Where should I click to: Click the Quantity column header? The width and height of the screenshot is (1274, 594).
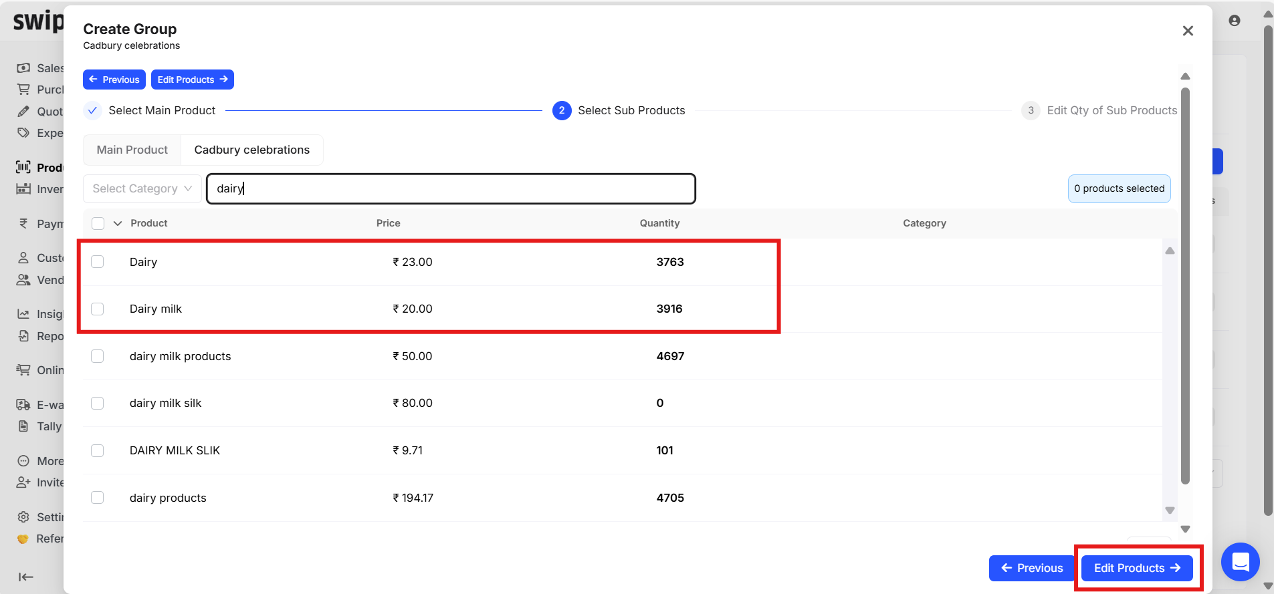click(x=660, y=223)
